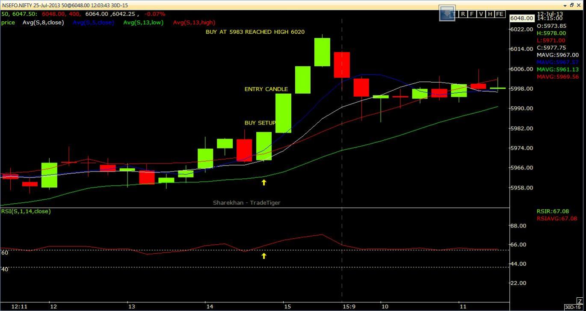Click the Z zoom button
This screenshot has height=311, width=586.
579,301
